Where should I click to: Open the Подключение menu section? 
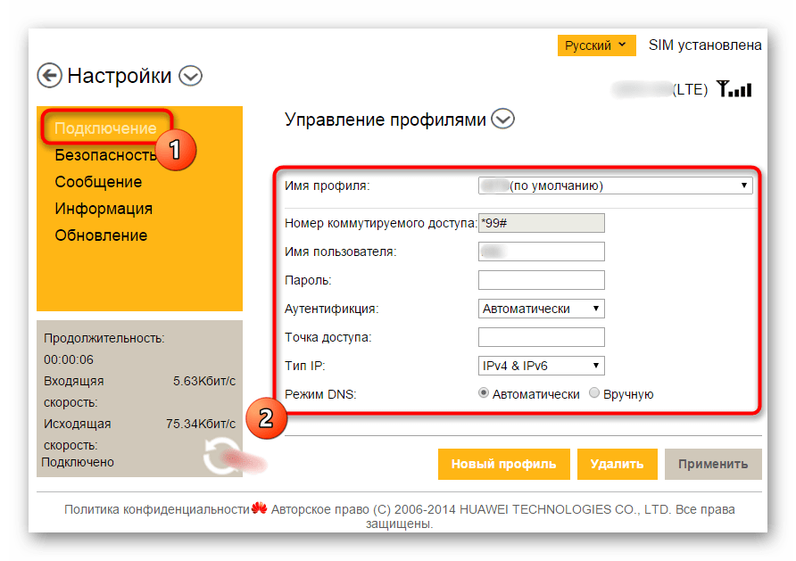click(x=105, y=128)
